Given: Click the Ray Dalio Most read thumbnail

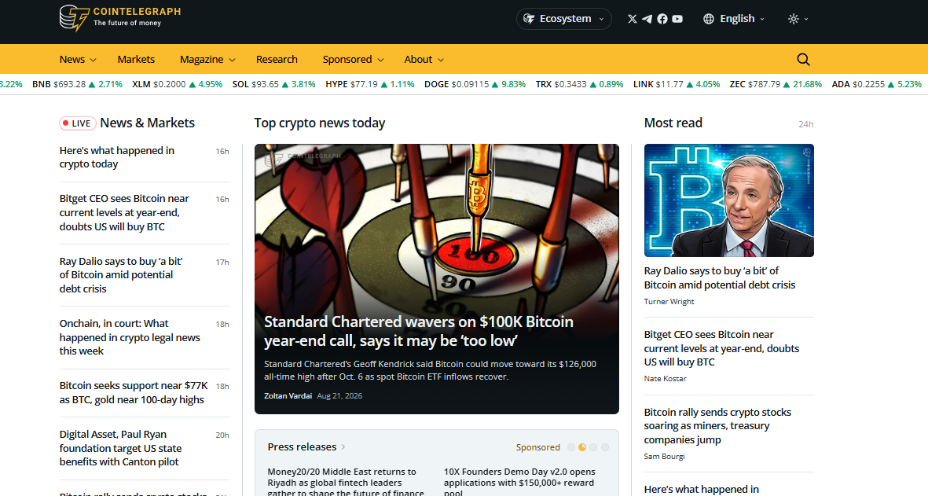Looking at the screenshot, I should 728,200.
